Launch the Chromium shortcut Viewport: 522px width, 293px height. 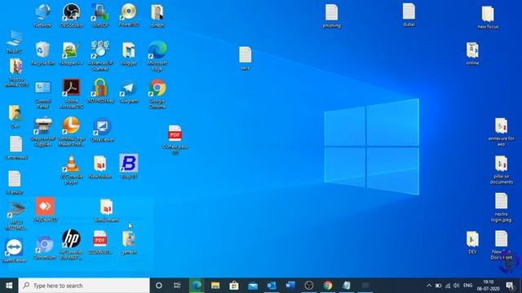pos(45,247)
